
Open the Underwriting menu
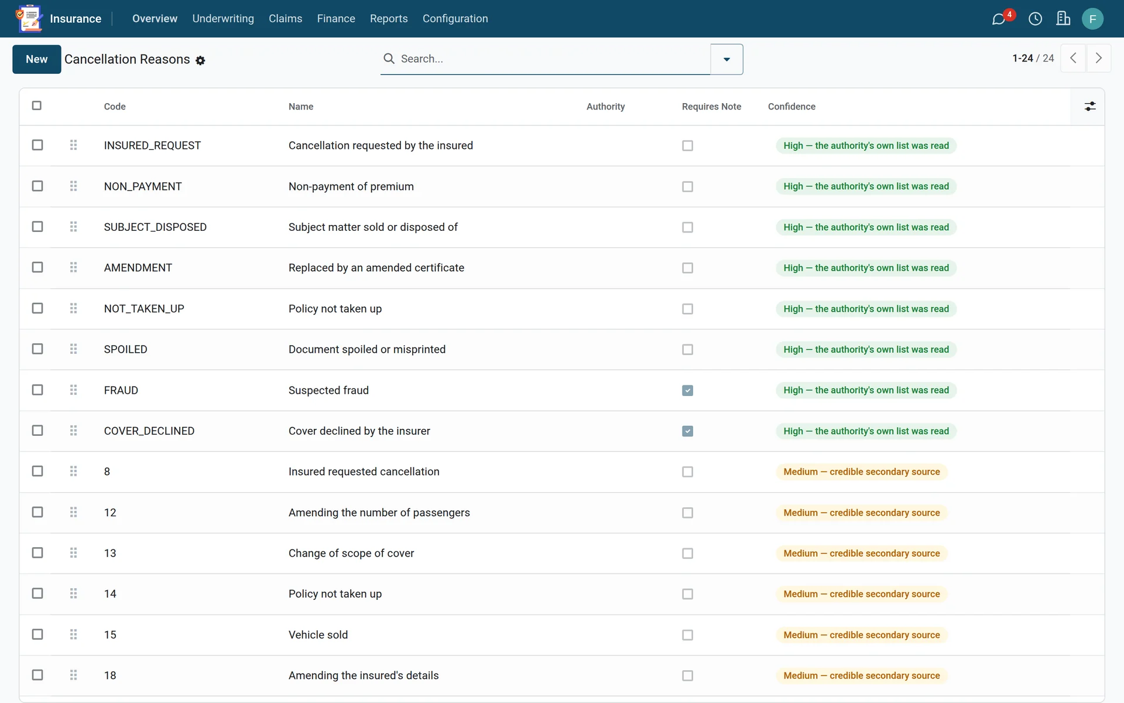(223, 19)
